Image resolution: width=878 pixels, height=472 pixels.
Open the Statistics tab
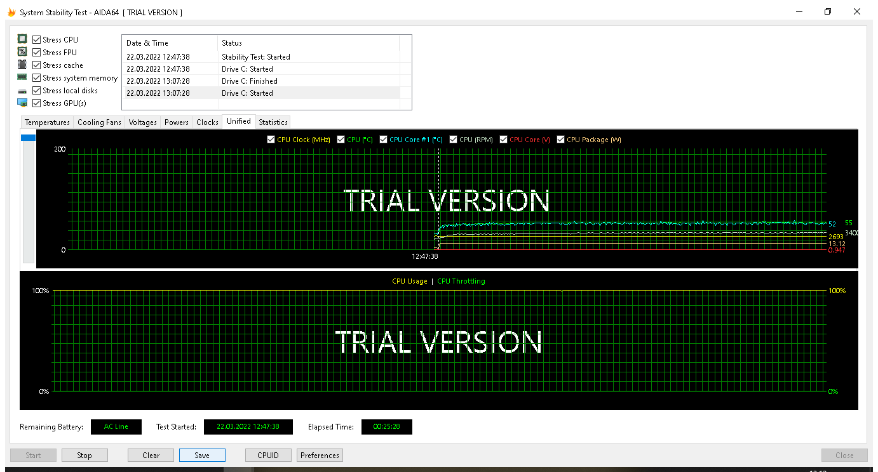tap(273, 122)
